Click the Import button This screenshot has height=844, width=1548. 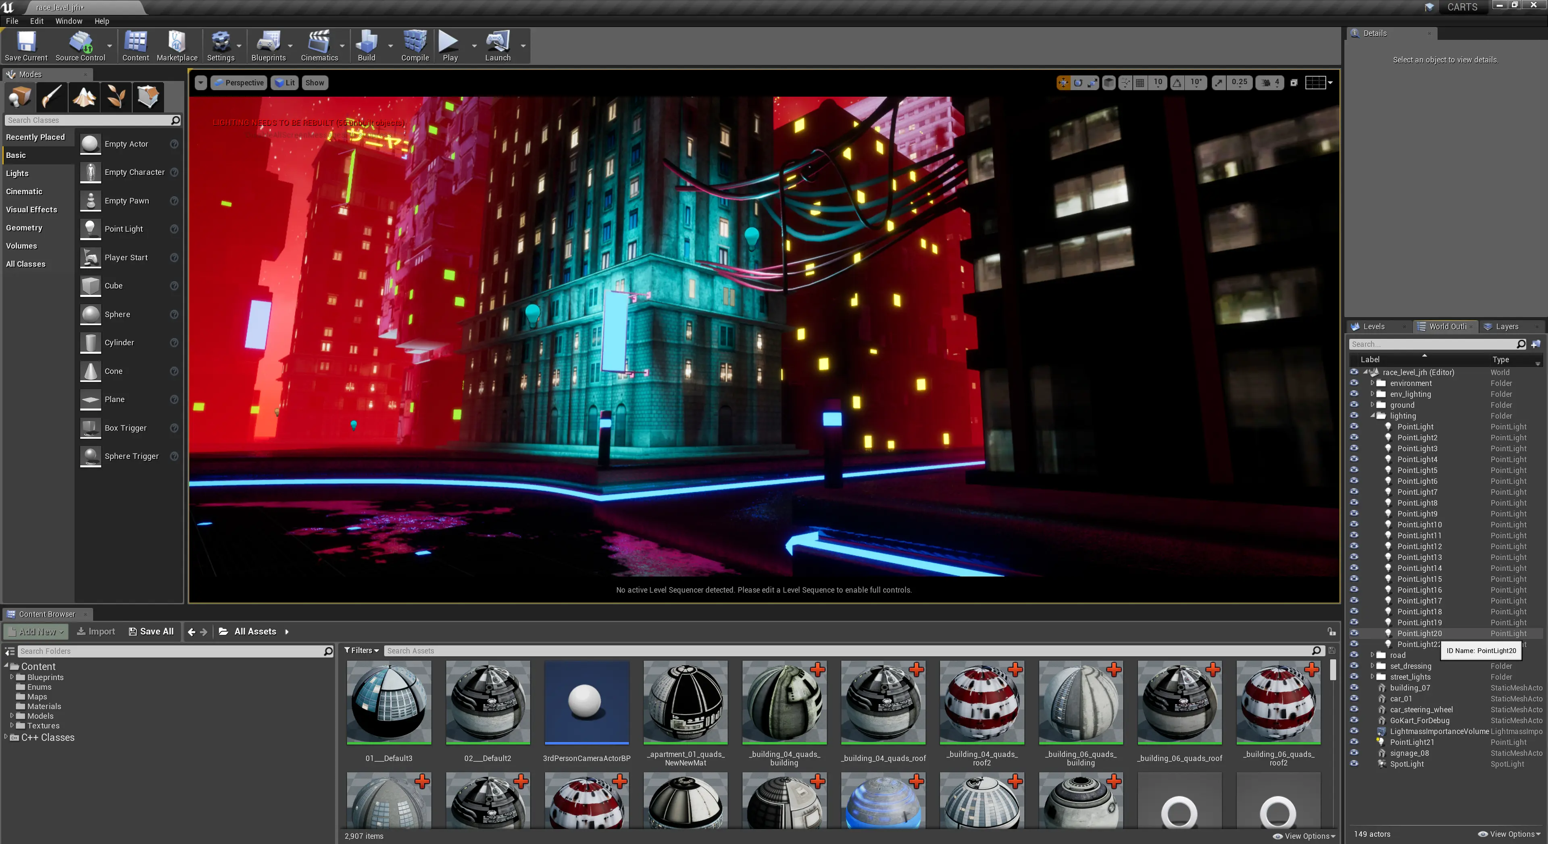click(x=96, y=632)
